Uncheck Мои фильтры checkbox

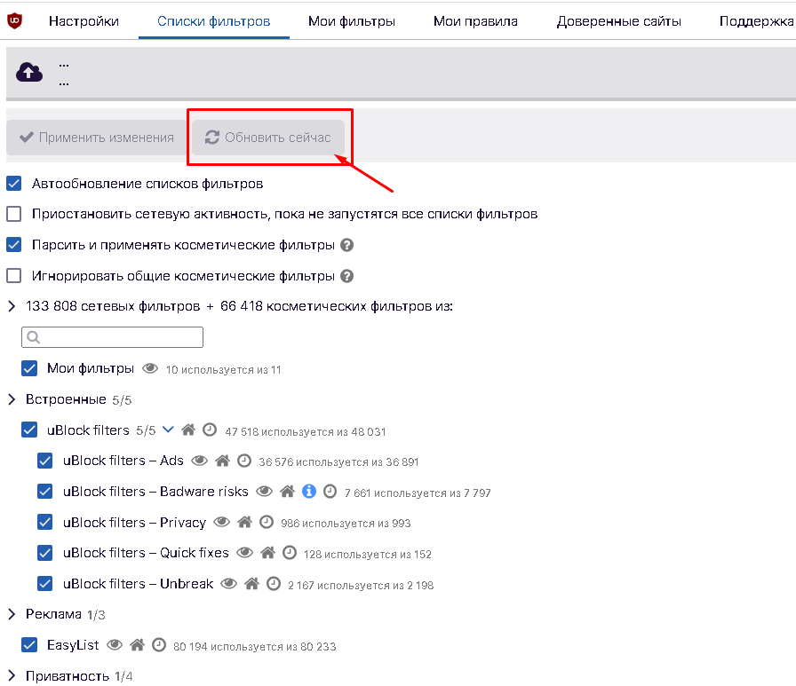(x=29, y=368)
